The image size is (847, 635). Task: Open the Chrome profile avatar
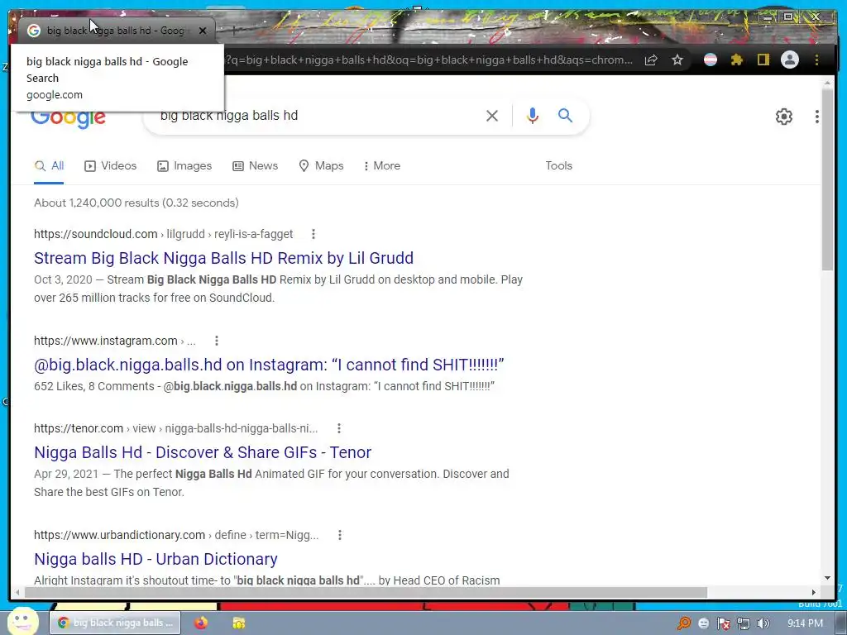click(x=790, y=60)
